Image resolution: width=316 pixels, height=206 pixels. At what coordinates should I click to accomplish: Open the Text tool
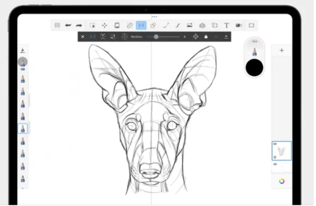tap(226, 26)
